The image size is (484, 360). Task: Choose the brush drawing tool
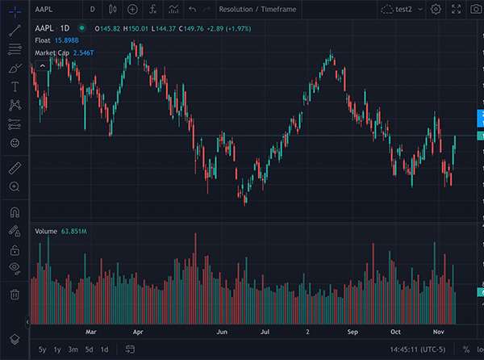(15, 68)
